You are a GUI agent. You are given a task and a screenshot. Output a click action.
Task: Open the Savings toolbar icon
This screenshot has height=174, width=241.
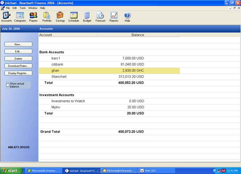(60, 17)
